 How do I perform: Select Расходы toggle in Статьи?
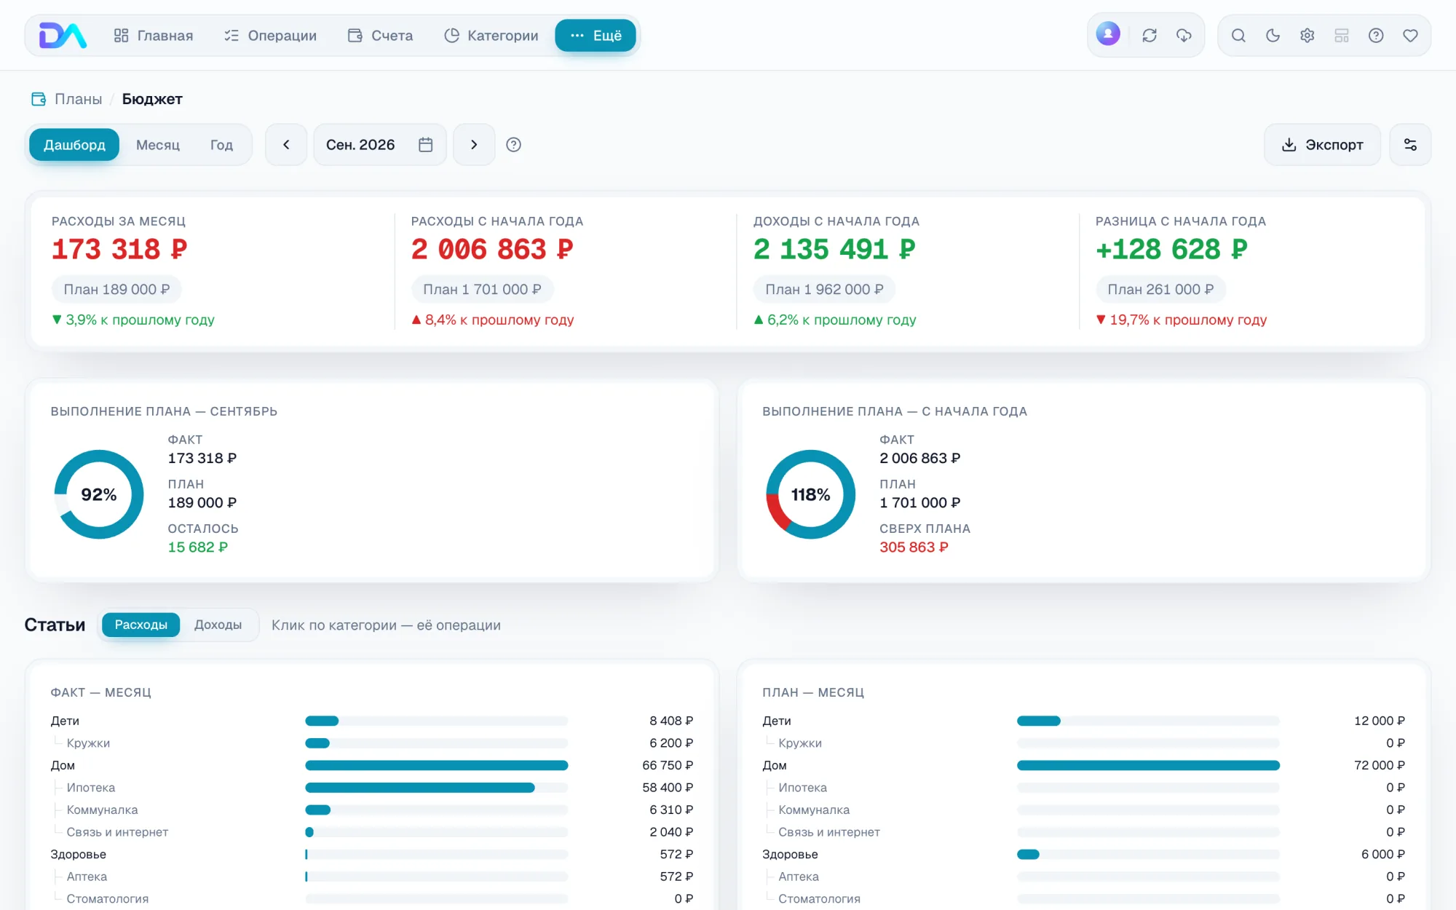pyautogui.click(x=141, y=625)
